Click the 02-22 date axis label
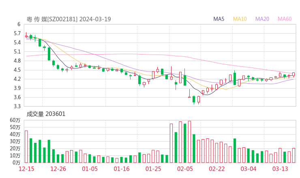The image size is (300, 178). 216,169
